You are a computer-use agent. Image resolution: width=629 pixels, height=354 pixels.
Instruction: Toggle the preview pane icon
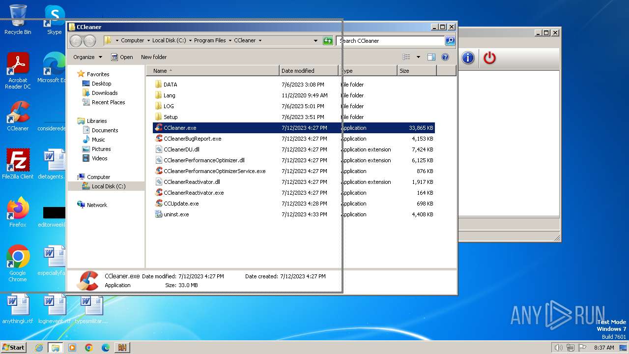coord(431,57)
